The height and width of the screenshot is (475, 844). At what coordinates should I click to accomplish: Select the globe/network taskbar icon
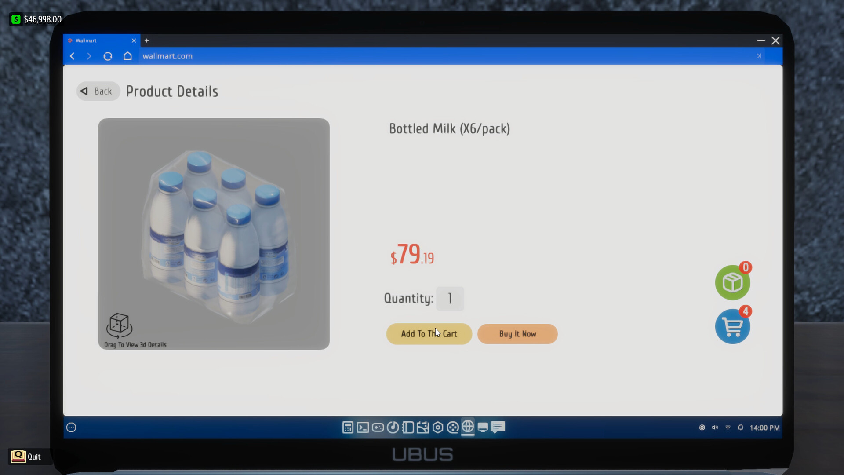(467, 427)
